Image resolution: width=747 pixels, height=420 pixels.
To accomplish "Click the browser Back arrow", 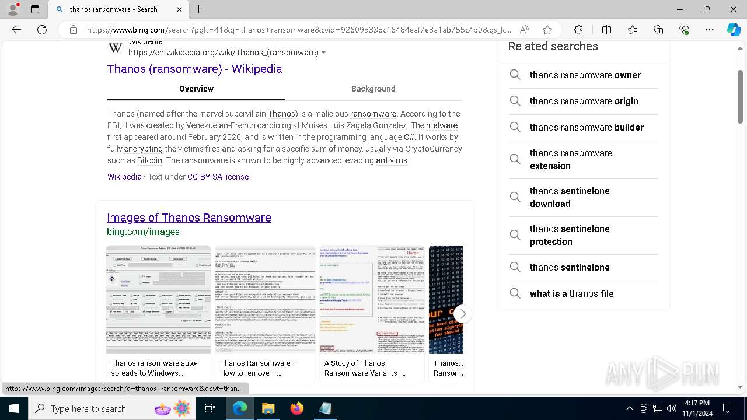I will [16, 30].
